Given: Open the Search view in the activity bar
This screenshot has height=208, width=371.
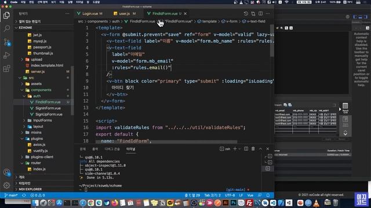Looking at the screenshot, I should coord(6,28).
